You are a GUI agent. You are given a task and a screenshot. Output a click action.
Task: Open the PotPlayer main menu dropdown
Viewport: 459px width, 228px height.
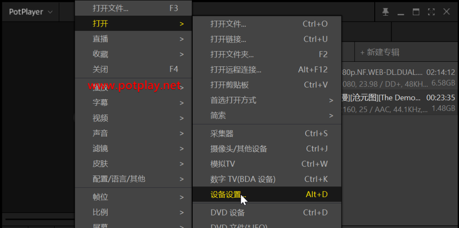coord(30,12)
